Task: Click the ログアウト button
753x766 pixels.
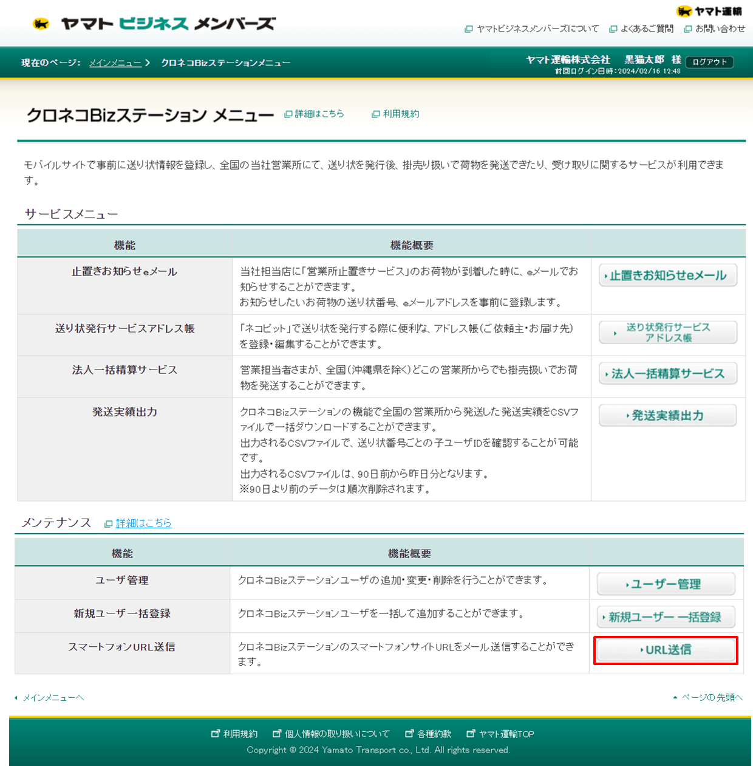Action: (x=709, y=61)
